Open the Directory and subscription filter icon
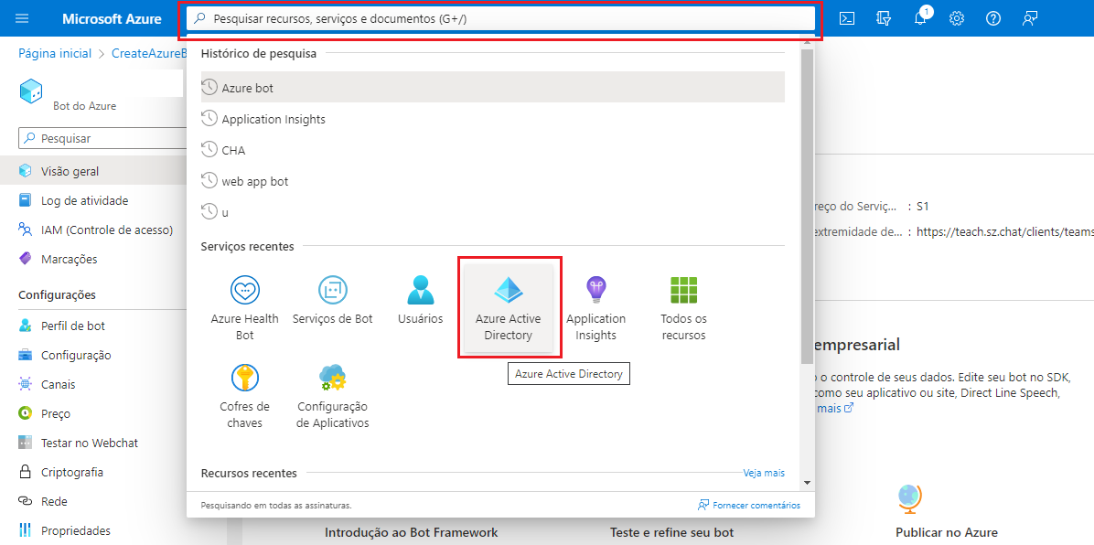The image size is (1094, 545). 884,19
